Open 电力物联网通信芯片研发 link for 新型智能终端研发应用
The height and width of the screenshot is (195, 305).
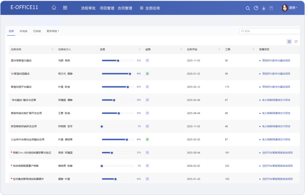click(276, 126)
